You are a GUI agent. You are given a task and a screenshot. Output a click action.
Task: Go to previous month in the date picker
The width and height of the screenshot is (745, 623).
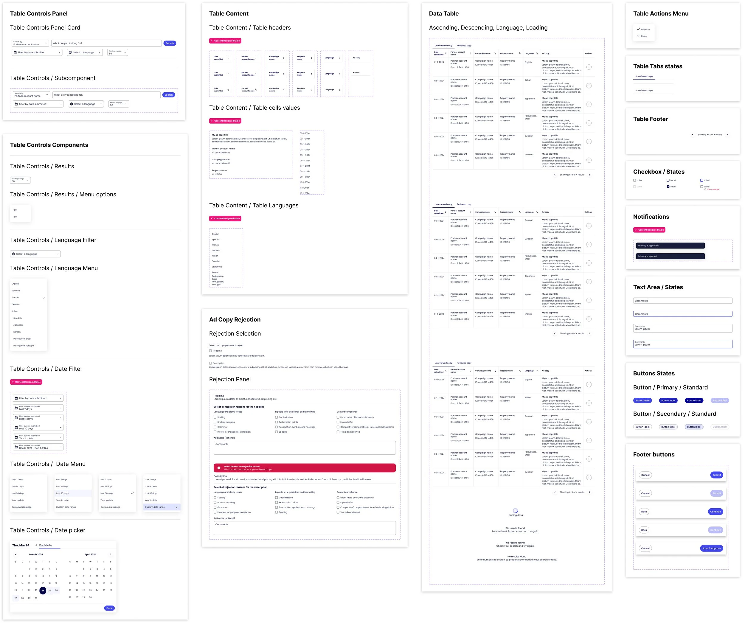[15, 554]
